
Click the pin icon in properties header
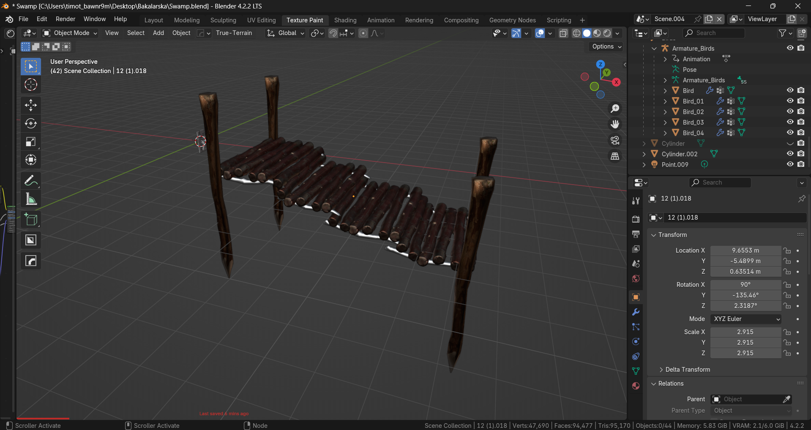tap(801, 199)
